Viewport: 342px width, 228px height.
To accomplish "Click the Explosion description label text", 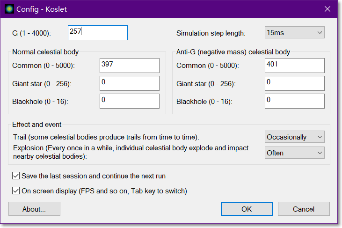I will tap(131, 152).
